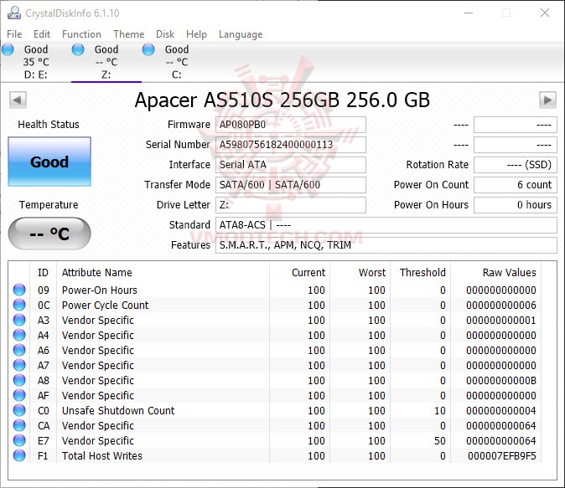Click the Serial Number field

pos(291,145)
